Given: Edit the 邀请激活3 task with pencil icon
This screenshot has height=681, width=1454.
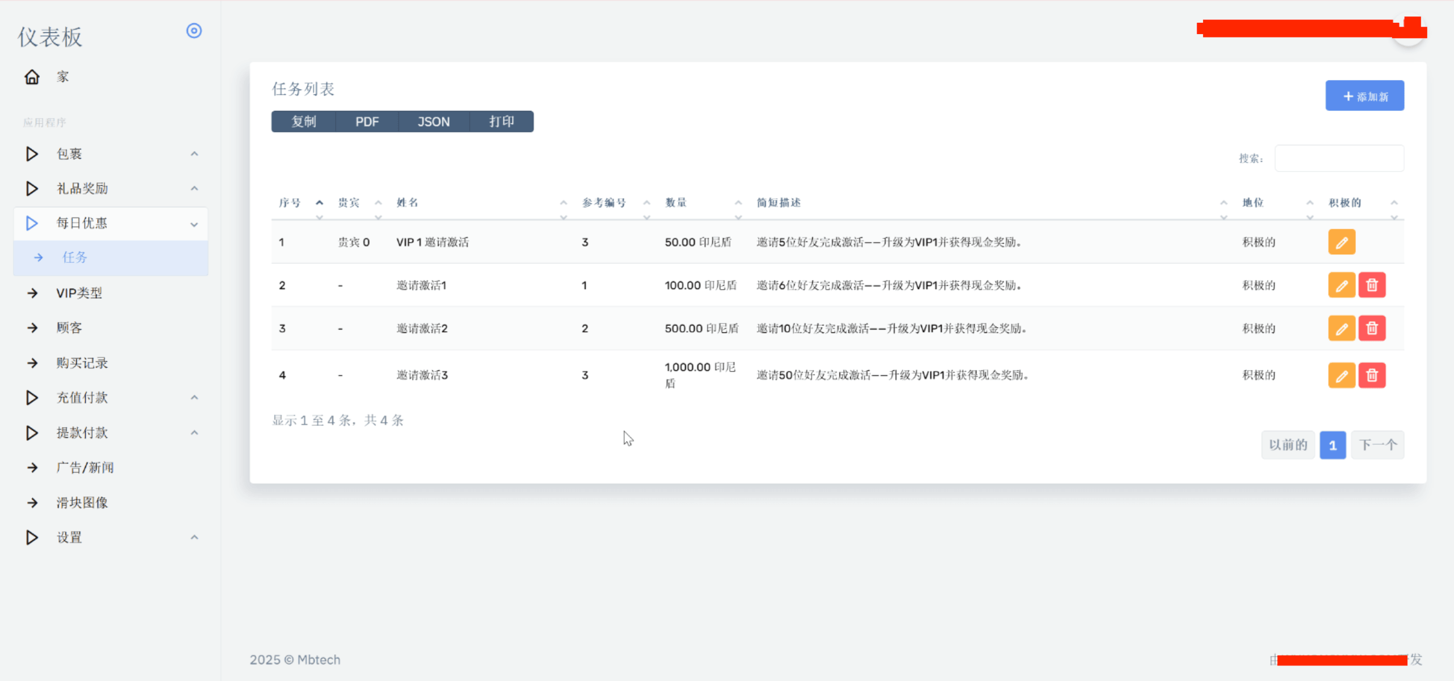Looking at the screenshot, I should point(1341,375).
